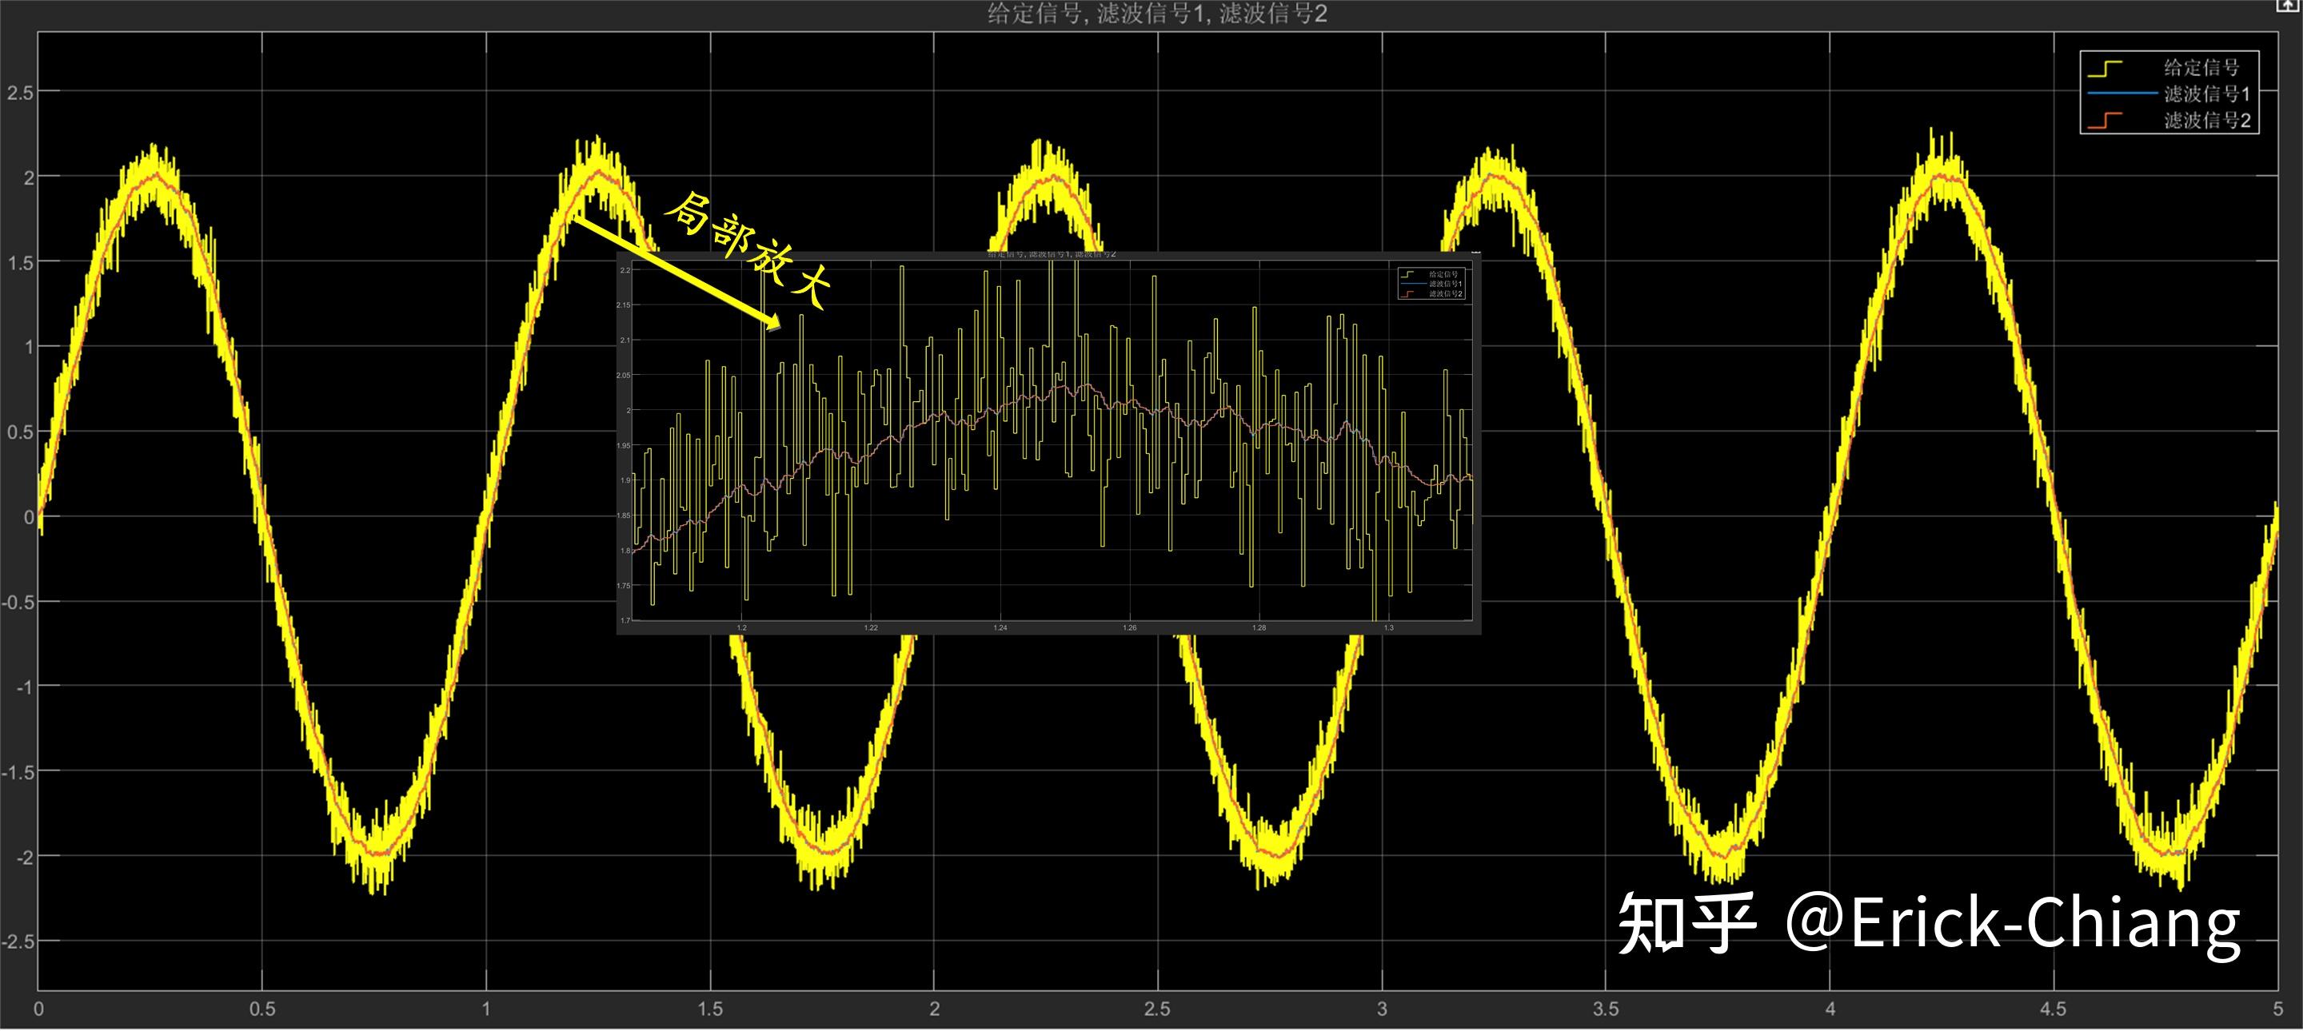Viewport: 2303px width, 1031px height.
Task: Click the maximize axes arrow icon
Action: (2287, 6)
